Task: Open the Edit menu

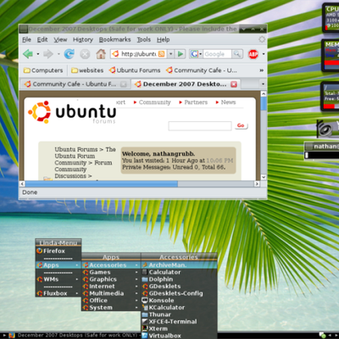Action: pos(42,40)
